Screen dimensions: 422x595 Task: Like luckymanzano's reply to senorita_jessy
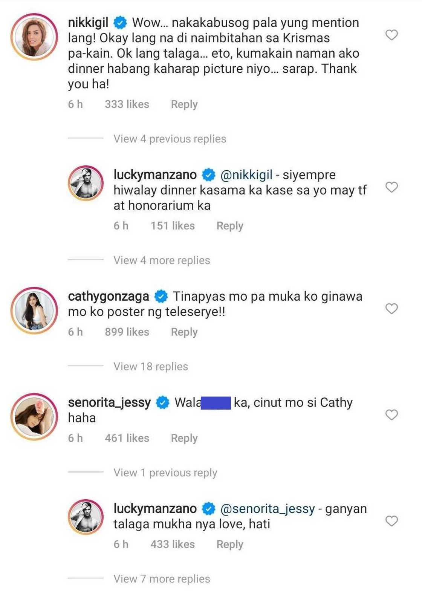coord(391,521)
